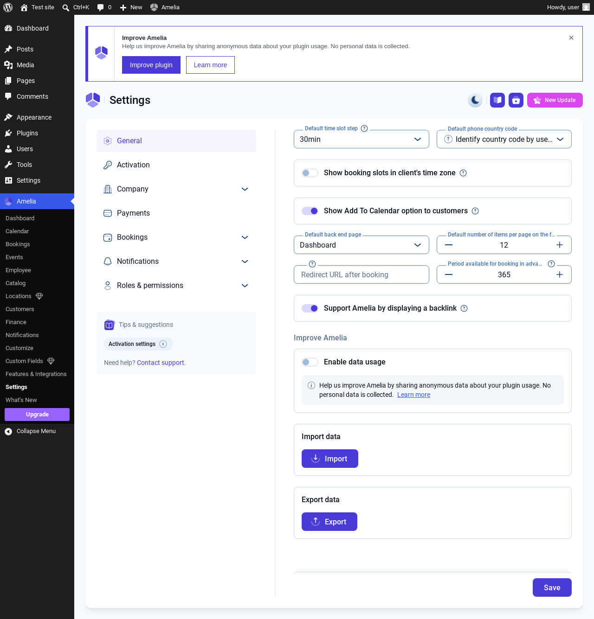Click the Amelia logo beside Settings heading
The width and height of the screenshot is (594, 619).
[93, 100]
